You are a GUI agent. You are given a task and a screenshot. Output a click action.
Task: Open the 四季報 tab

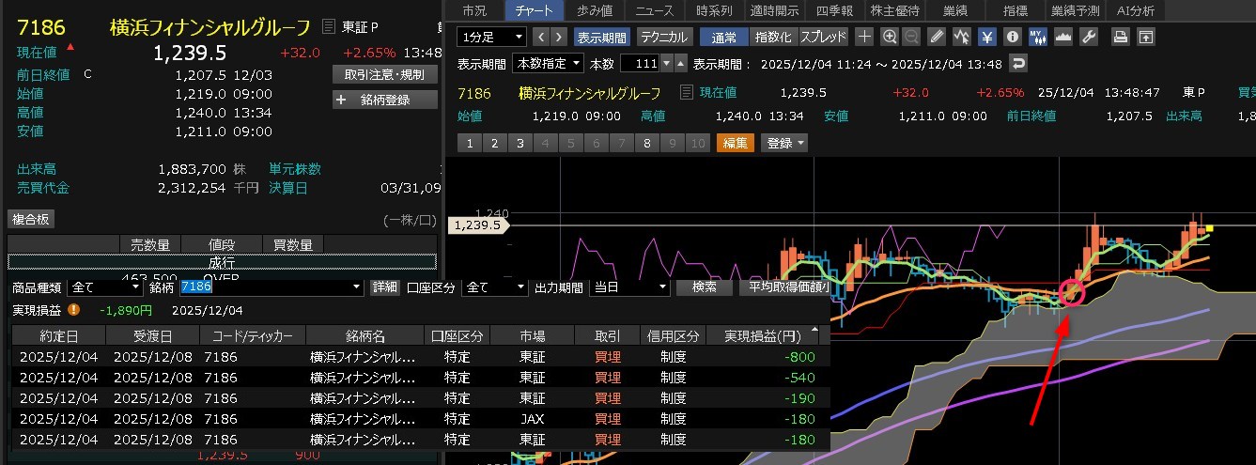pos(834,10)
